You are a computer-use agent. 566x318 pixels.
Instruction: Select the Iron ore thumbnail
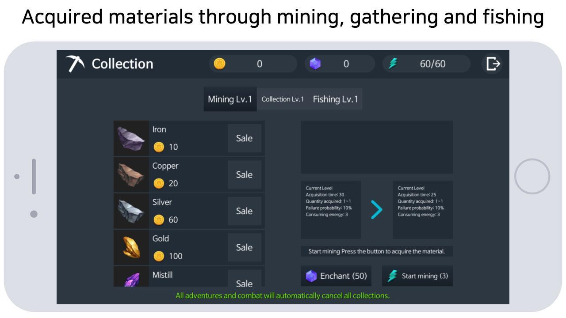[x=131, y=138]
